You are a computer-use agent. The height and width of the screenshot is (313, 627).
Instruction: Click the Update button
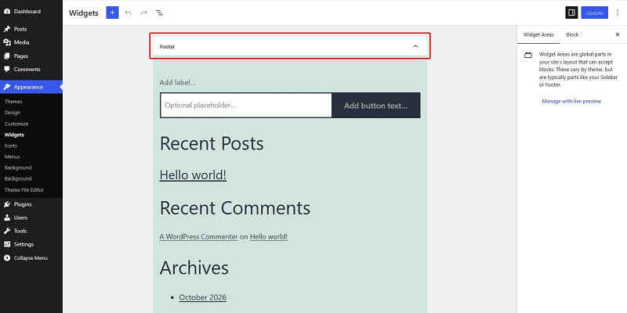[x=595, y=13]
